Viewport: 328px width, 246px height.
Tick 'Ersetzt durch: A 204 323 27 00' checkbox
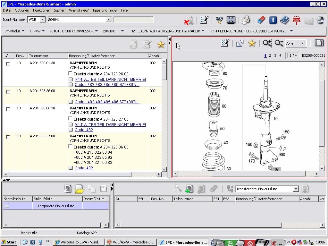[71, 118]
